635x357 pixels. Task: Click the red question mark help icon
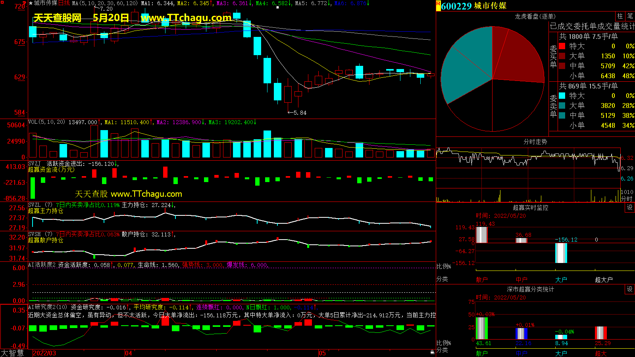[25, 3]
